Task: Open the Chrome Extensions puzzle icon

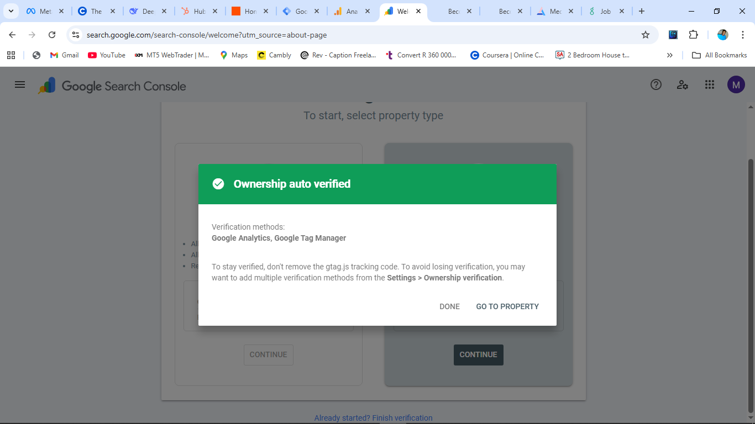Action: click(693, 35)
